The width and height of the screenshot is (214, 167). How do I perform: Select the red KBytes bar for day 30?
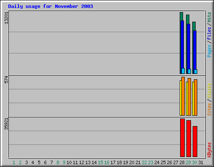tap(195, 142)
